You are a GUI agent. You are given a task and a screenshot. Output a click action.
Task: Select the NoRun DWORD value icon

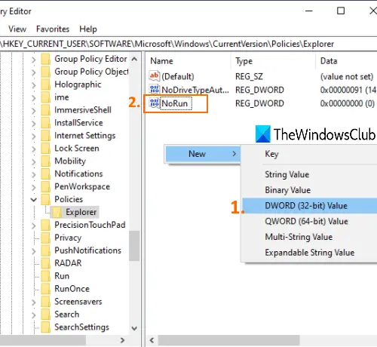pos(154,103)
